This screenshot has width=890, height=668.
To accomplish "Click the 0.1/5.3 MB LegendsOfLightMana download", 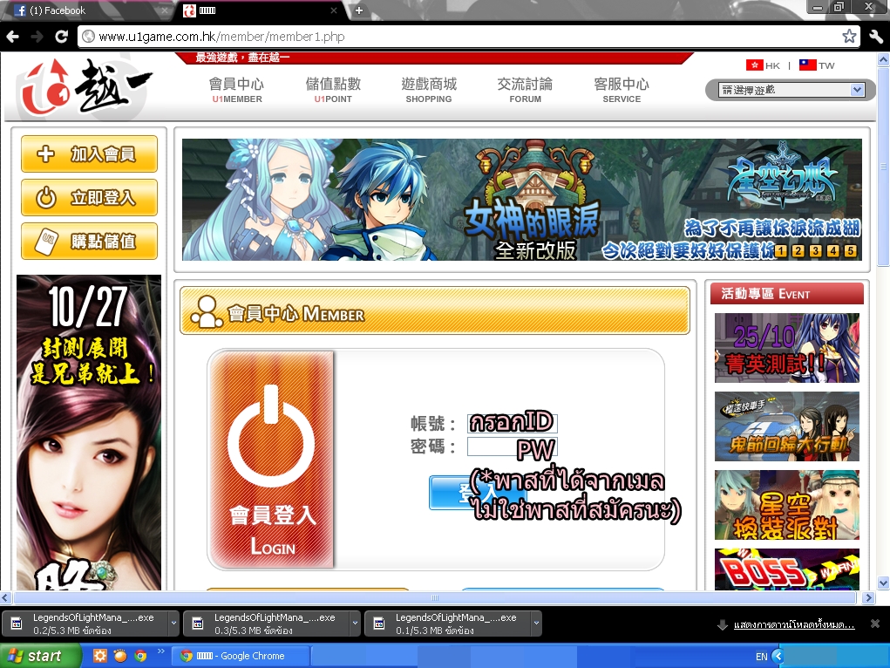I will (x=448, y=624).
